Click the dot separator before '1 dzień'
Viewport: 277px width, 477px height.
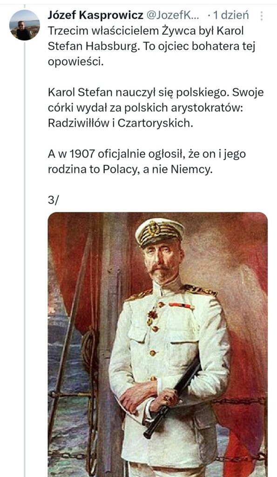[209, 15]
